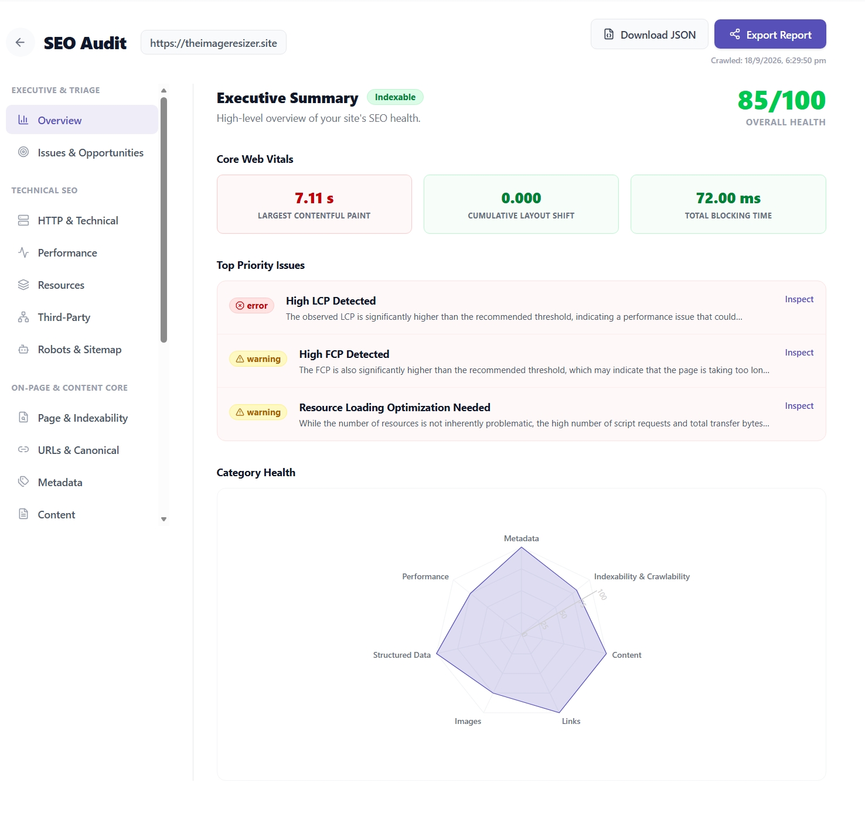Click the Largest Contentful Paint card
The image size is (865, 813).
coord(314,204)
